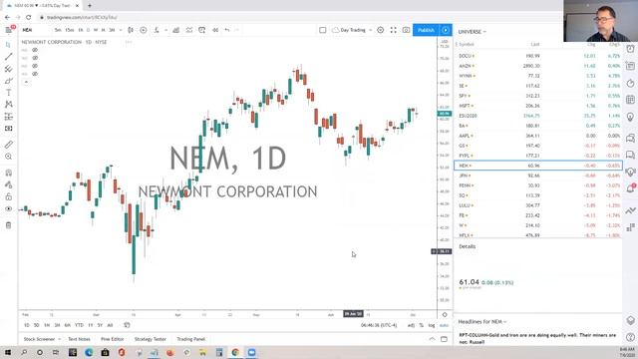This screenshot has width=638, height=359.
Task: Toggle visibility of the third indicator eye
Action: [35, 66]
